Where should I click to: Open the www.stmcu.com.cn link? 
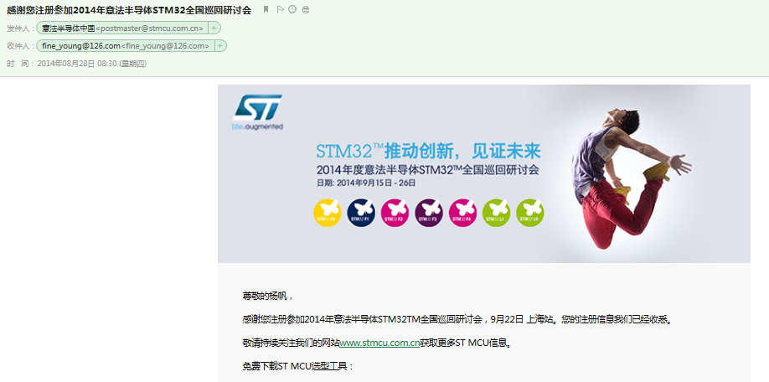click(x=379, y=343)
